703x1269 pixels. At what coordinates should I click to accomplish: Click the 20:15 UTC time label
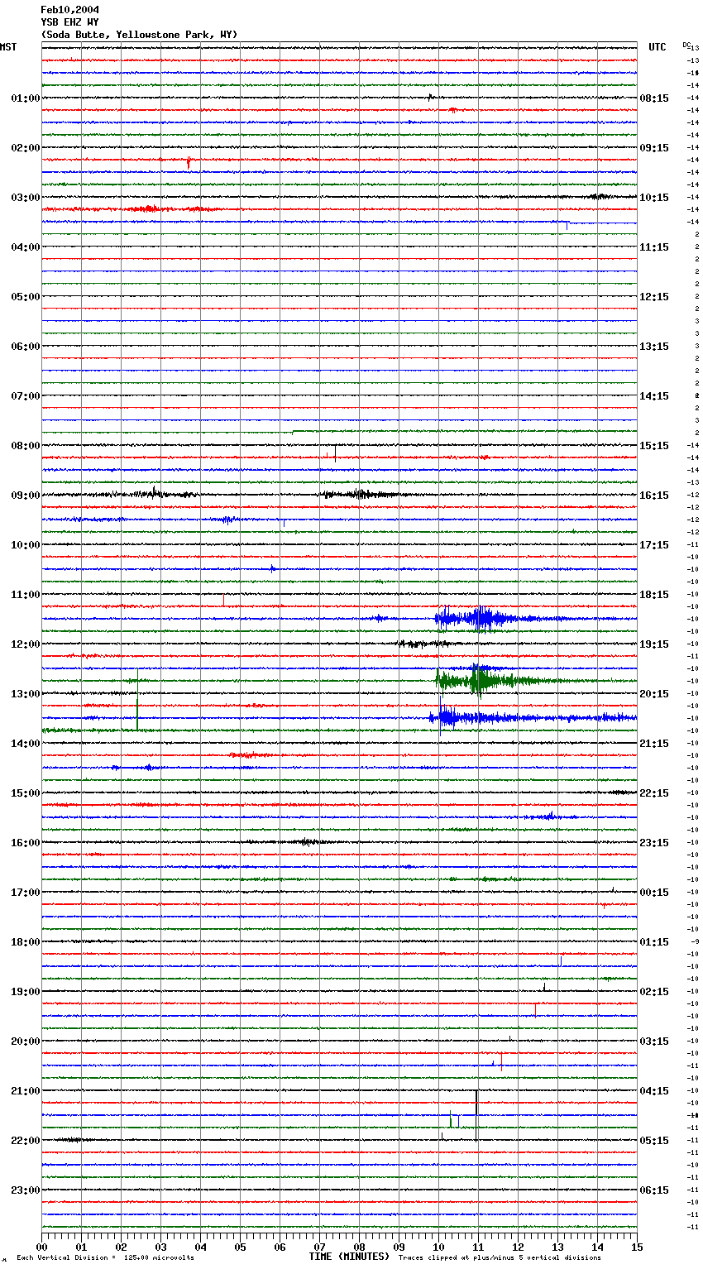click(654, 694)
